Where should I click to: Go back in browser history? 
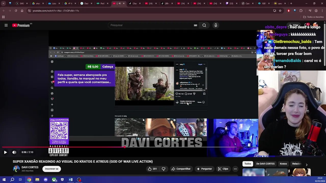click(4, 11)
